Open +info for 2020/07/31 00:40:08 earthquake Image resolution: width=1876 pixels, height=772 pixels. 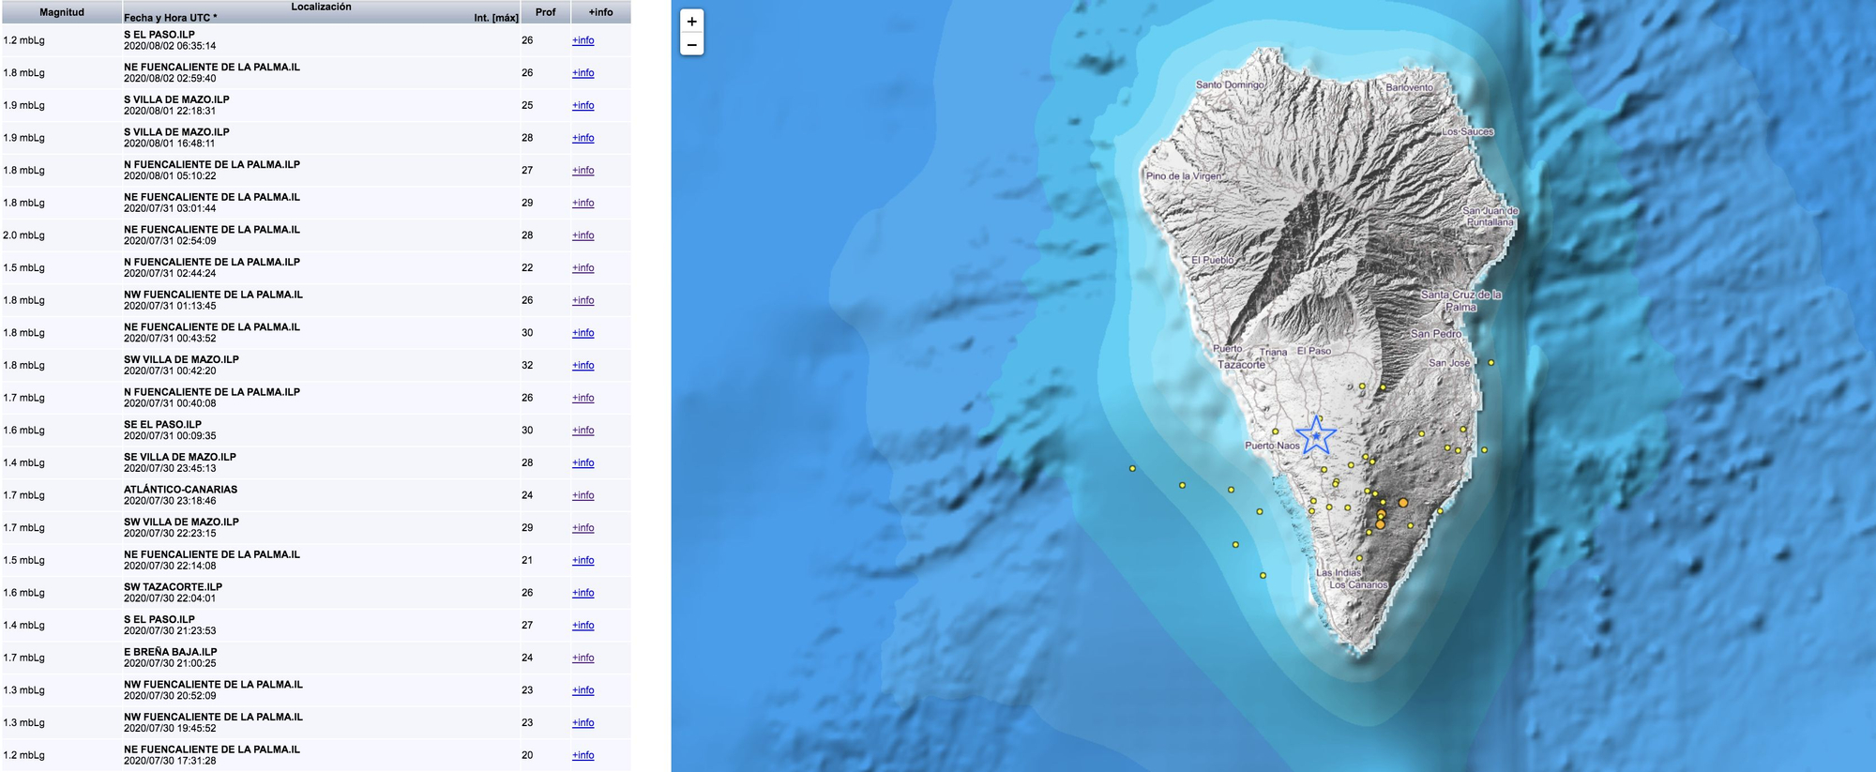pos(583,398)
